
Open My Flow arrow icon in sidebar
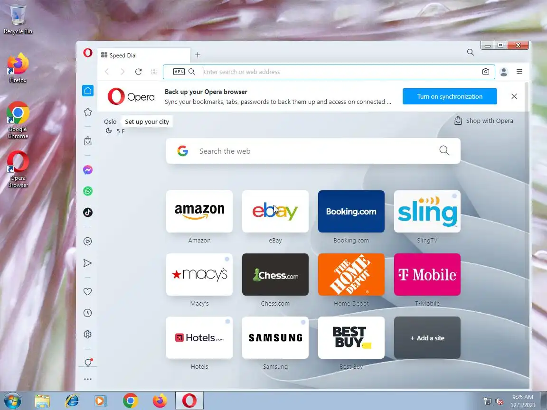[88, 263]
